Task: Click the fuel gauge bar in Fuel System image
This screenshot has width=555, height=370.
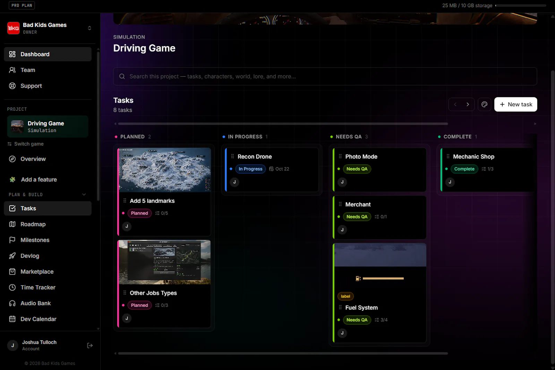Action: click(x=383, y=278)
